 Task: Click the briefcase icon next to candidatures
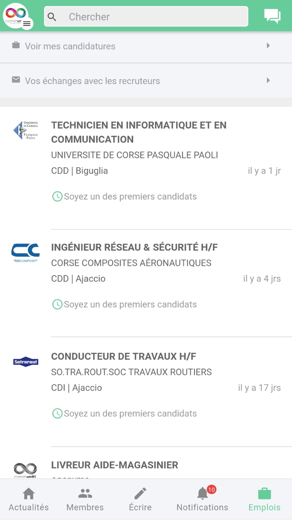(15, 46)
